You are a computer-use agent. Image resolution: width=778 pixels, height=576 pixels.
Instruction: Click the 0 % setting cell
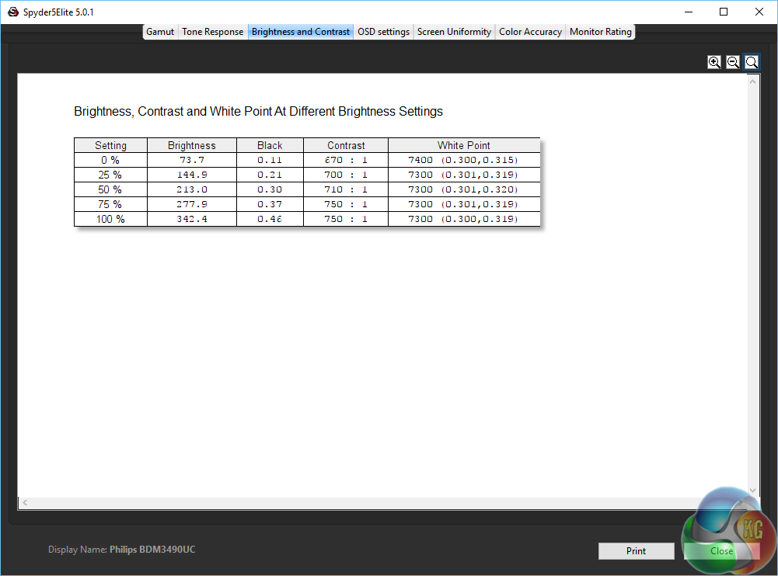click(x=110, y=160)
